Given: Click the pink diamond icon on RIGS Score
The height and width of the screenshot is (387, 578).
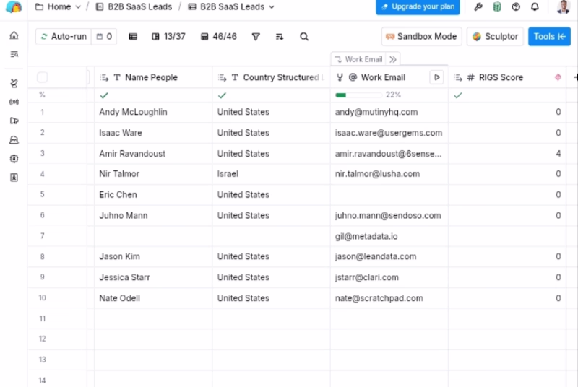Looking at the screenshot, I should click(x=558, y=77).
